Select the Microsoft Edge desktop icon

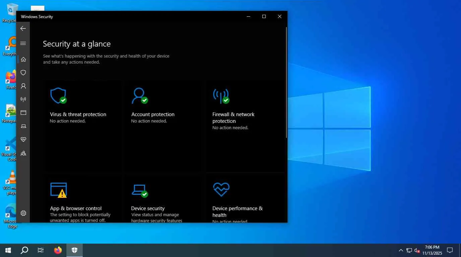point(11,216)
